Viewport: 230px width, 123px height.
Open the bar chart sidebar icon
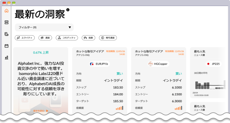tap(6, 57)
